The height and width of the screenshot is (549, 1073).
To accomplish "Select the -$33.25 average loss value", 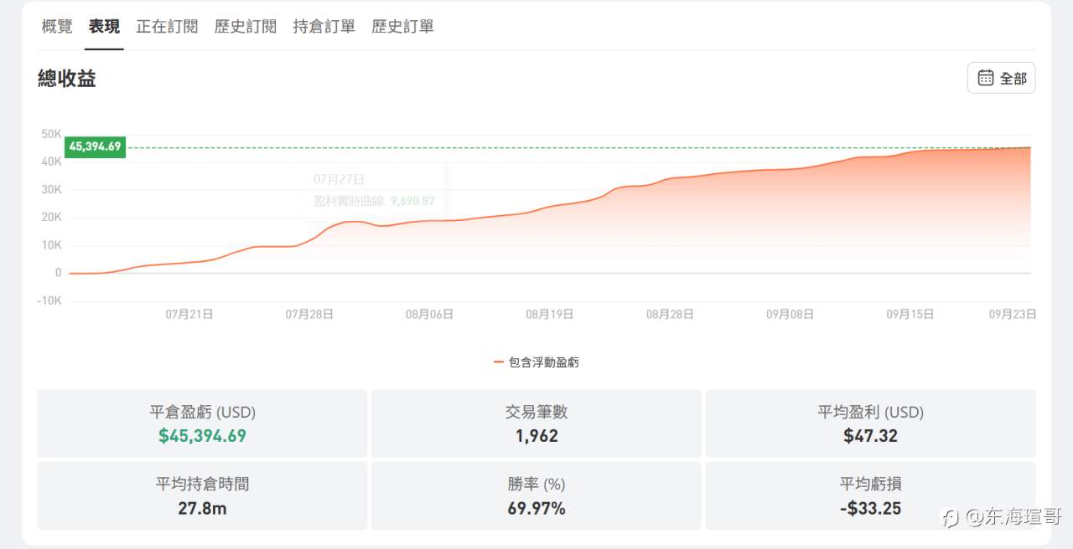I will click(870, 508).
